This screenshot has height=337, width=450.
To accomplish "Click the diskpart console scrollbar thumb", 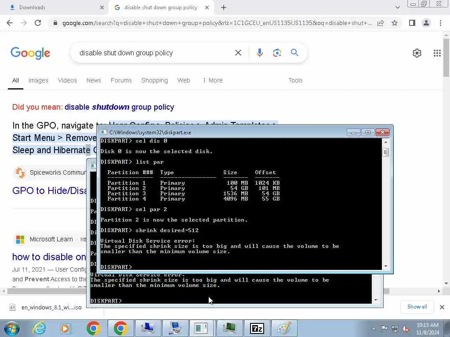I will (x=386, y=152).
